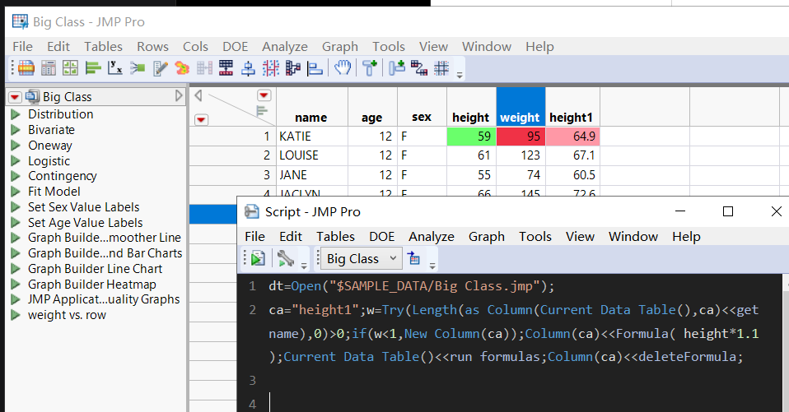Click the gray disclosure triangle right of Big Class panel title
This screenshot has width=789, height=412.
[179, 96]
